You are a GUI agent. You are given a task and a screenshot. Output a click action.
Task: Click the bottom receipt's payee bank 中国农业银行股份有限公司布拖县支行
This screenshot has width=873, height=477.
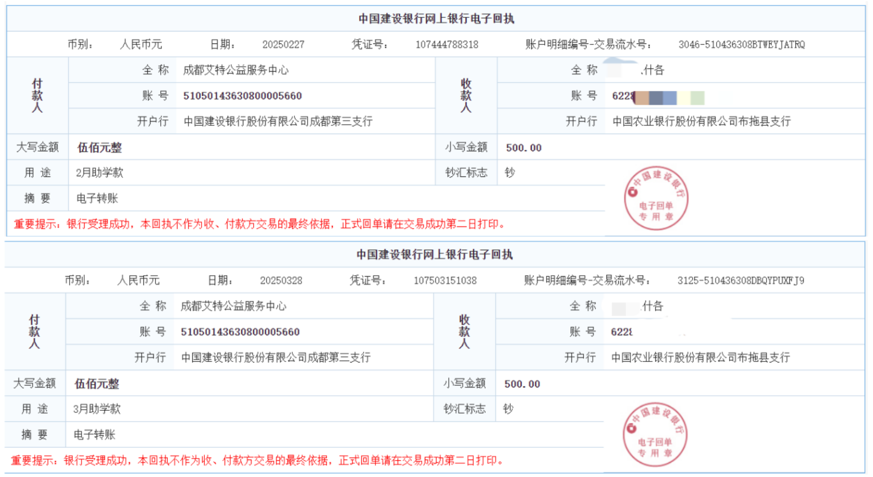700,357
